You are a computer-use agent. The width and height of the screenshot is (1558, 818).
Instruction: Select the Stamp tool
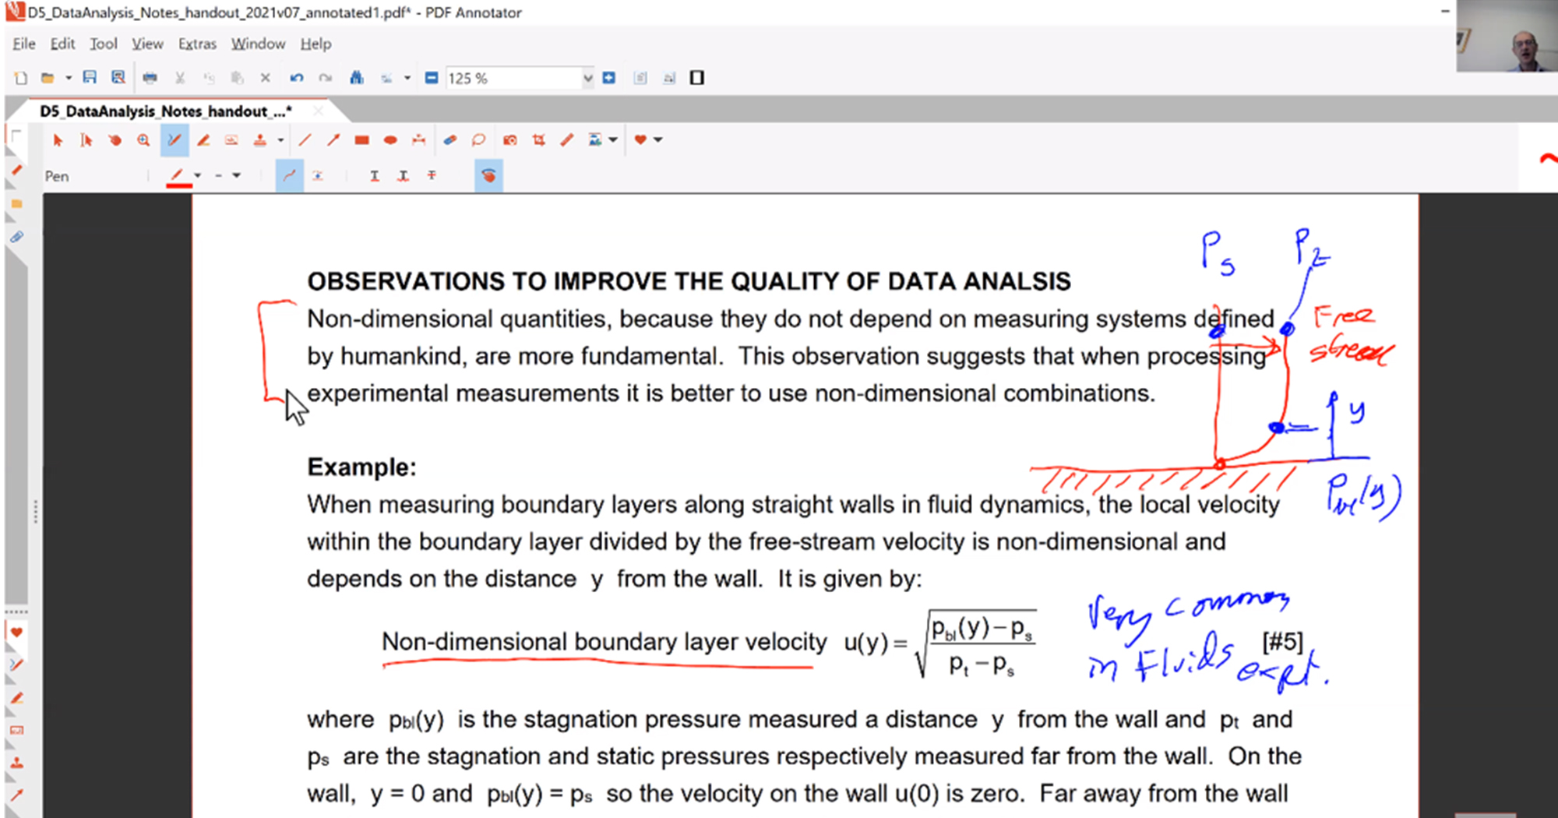click(x=259, y=140)
